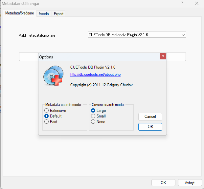Open the freedb tab
Screen dimensions: 204x189
[44, 14]
